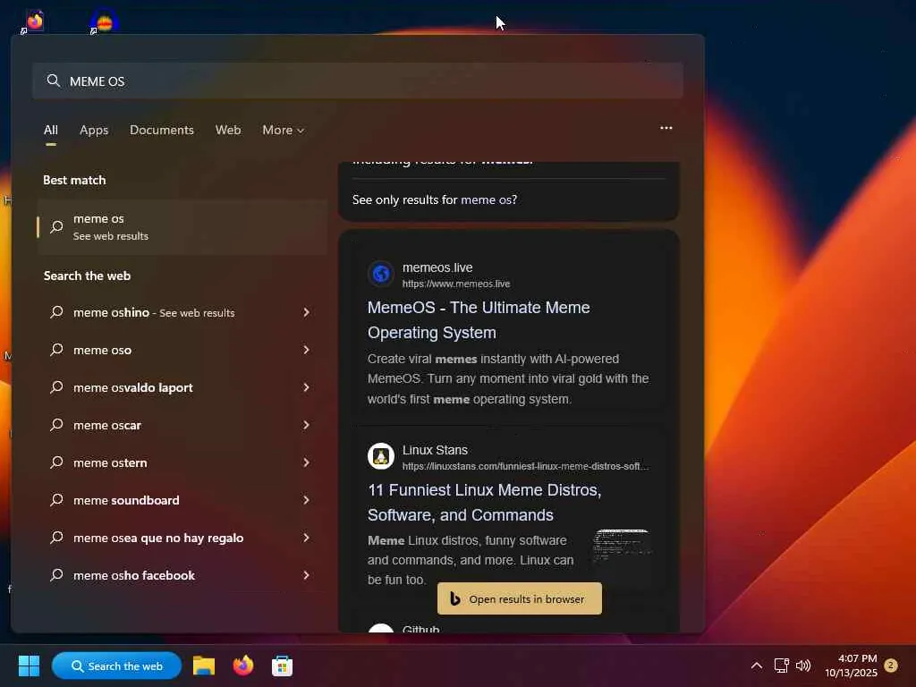Switch to the Web tab
The height and width of the screenshot is (687, 916).
228,130
